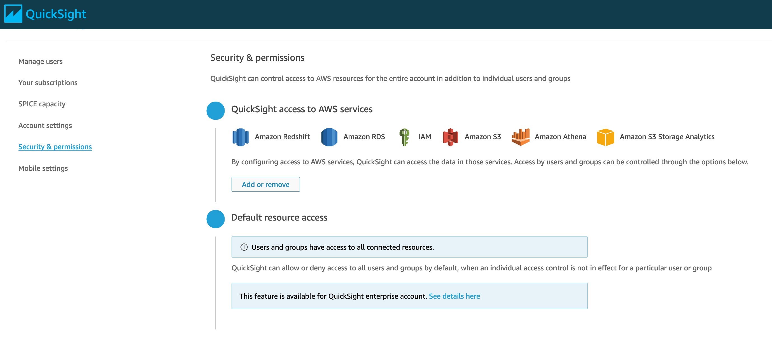The height and width of the screenshot is (337, 772).
Task: Click 'This feature is available' enterprise notice text
Action: (x=333, y=296)
